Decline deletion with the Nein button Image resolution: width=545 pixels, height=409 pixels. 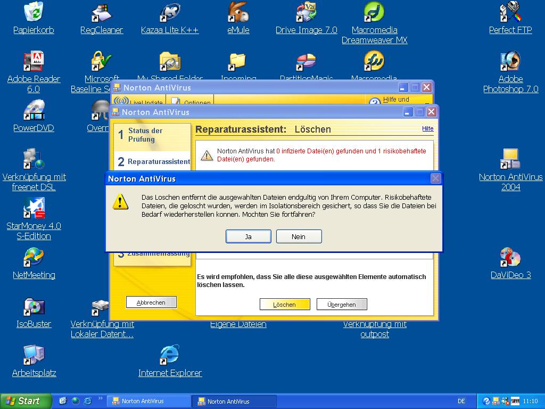pos(299,236)
